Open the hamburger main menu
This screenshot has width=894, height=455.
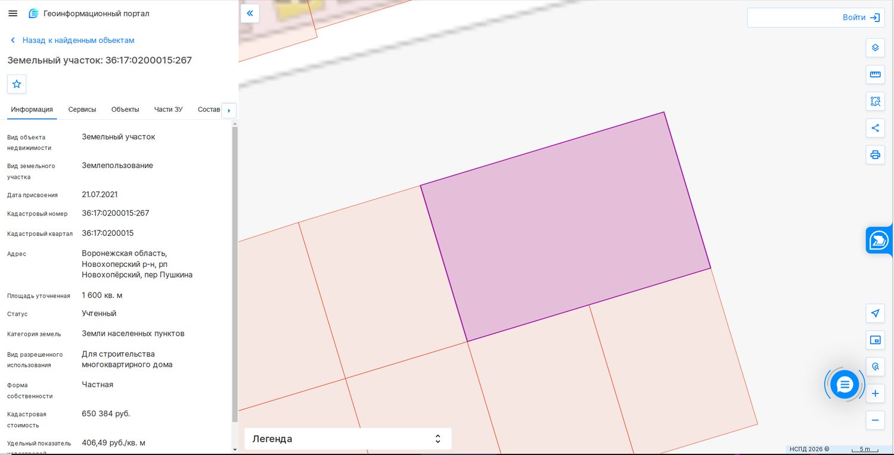[x=13, y=13]
